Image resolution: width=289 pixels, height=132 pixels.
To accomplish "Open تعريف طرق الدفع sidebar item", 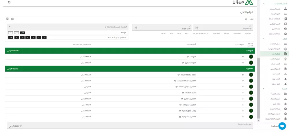I will (275, 114).
